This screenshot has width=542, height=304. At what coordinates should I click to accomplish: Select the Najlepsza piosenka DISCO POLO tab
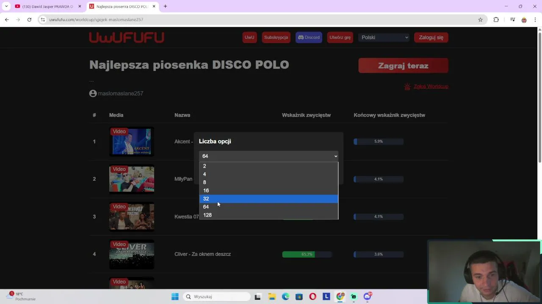(122, 6)
